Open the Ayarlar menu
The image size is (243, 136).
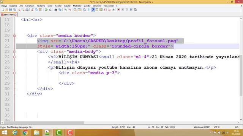coord(58,6)
